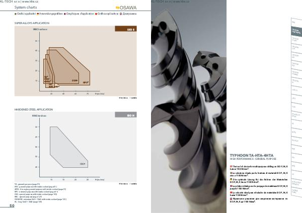This screenshot has height=213, width=302.
Task: Click the TA general purpose legend line
Action: tap(27, 184)
